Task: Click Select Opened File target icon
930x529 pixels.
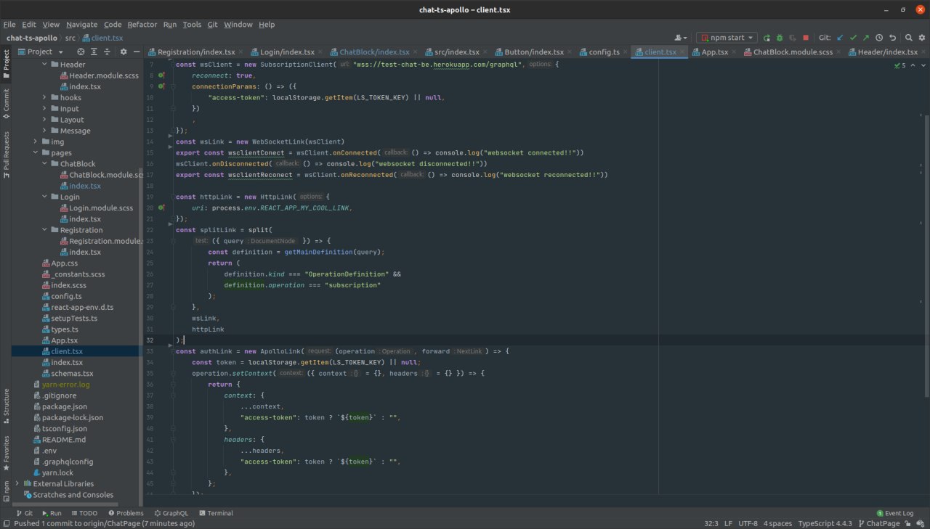Action: point(81,52)
